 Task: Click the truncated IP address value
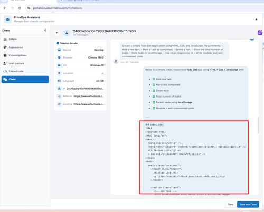(x=85, y=89)
